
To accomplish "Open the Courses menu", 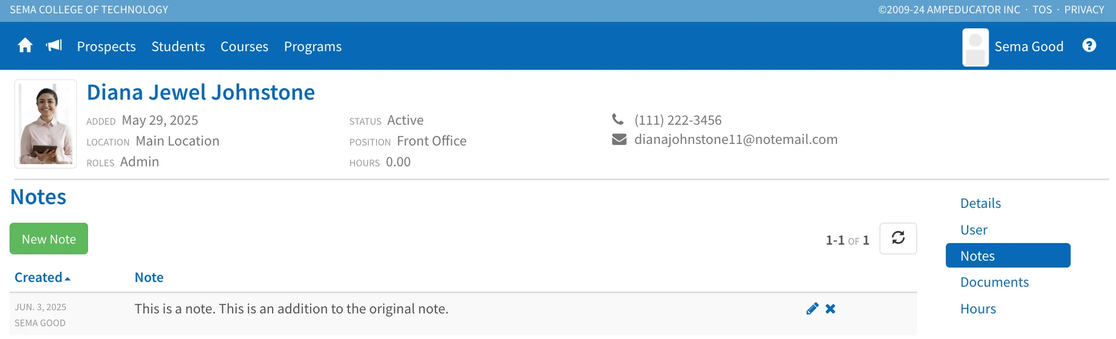I will point(244,46).
